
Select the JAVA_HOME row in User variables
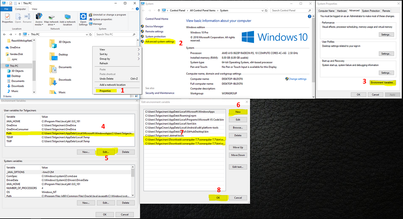[x=70, y=121]
